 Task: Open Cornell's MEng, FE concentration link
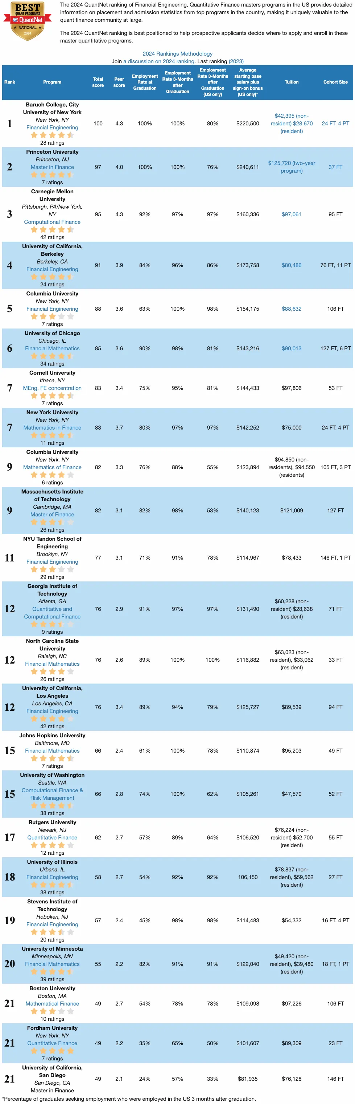[52, 388]
